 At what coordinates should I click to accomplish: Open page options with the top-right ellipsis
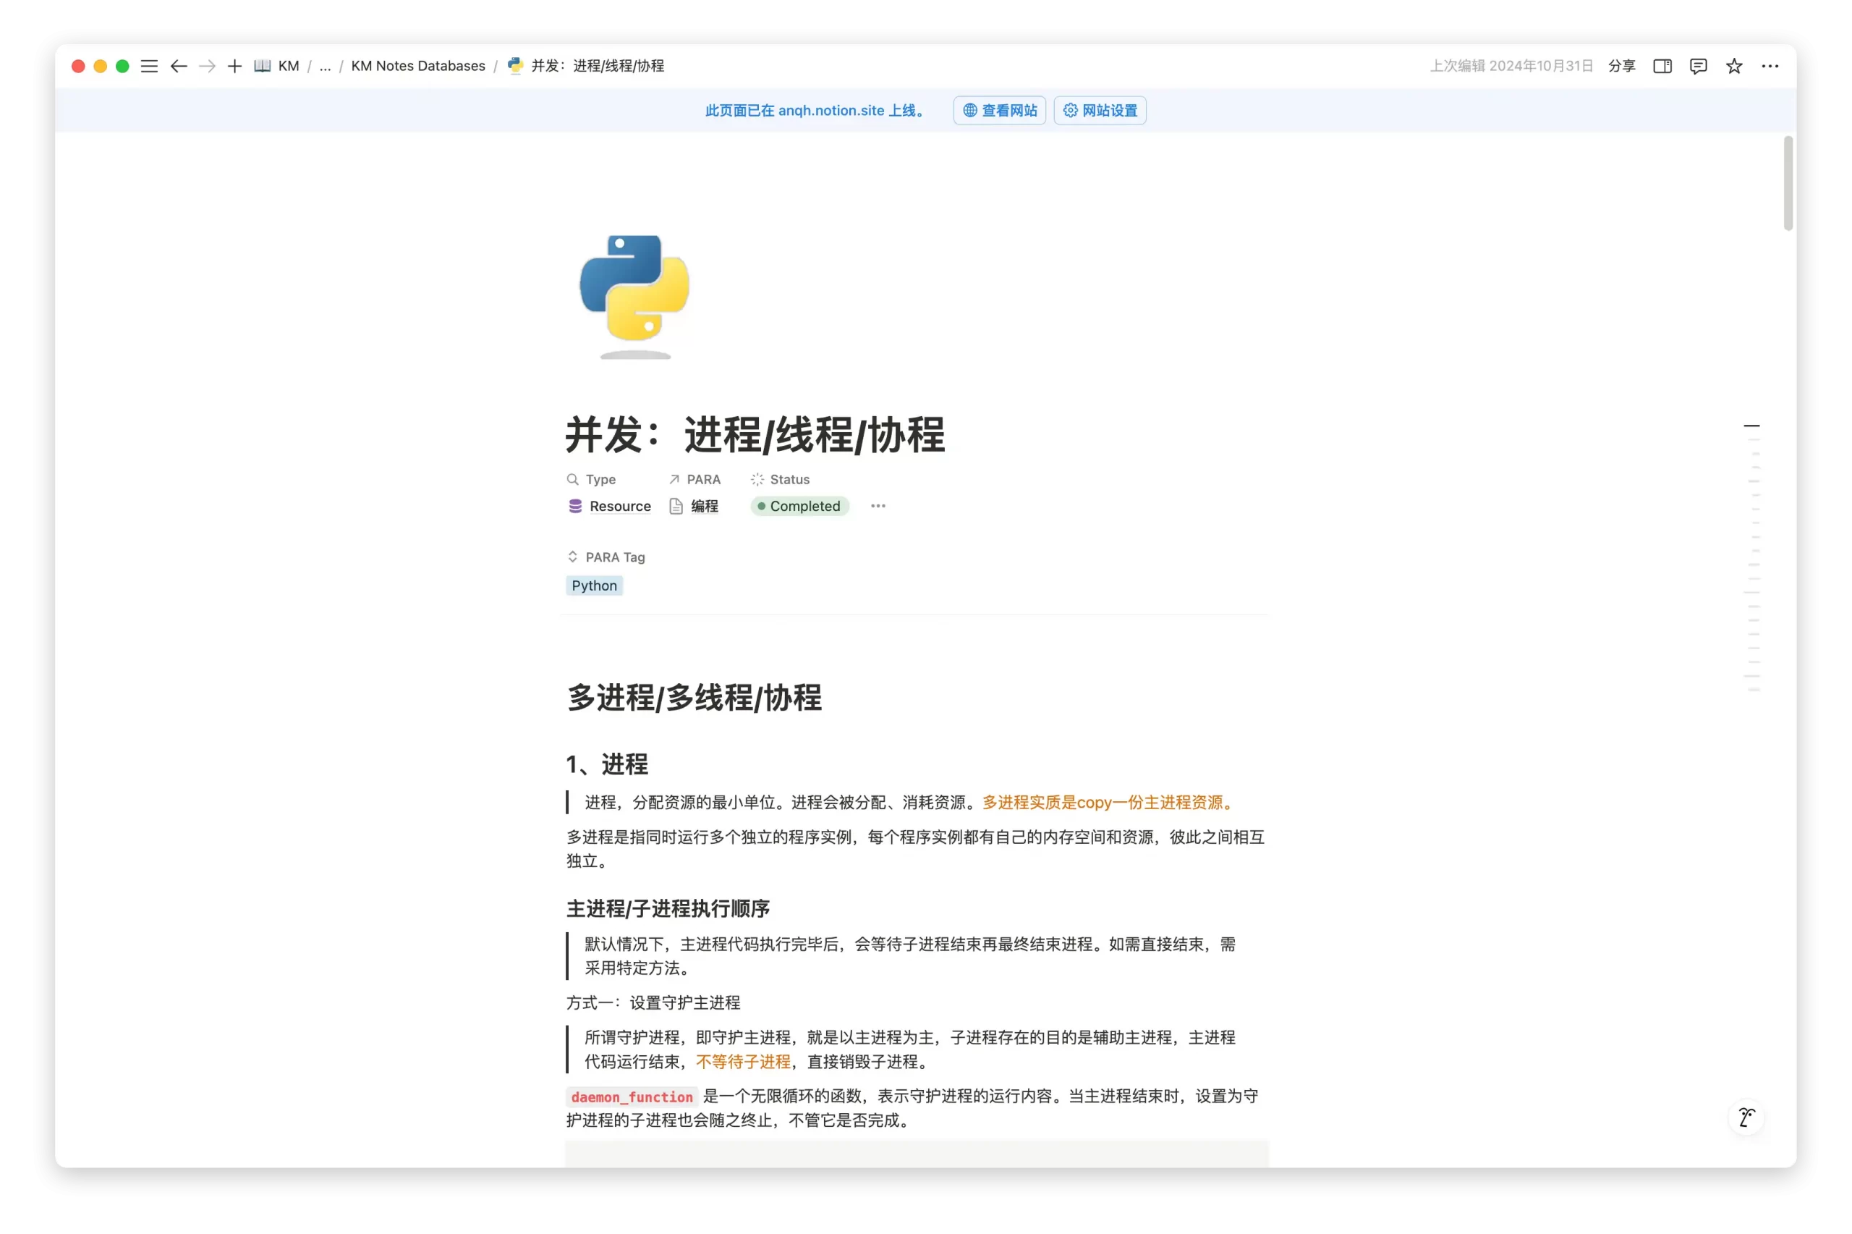(1771, 66)
